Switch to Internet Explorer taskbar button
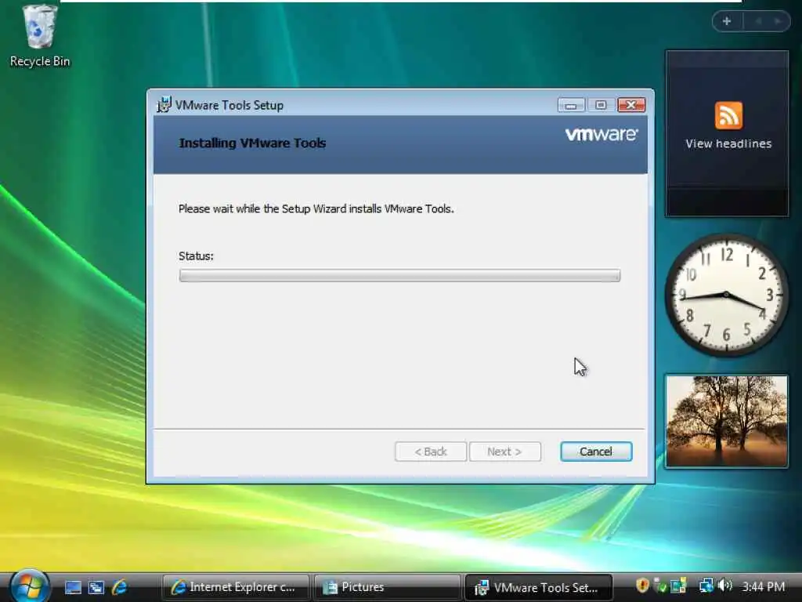The image size is (802, 602). (236, 587)
